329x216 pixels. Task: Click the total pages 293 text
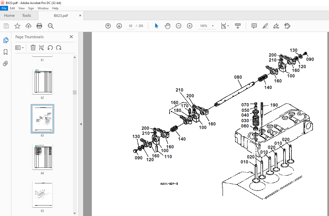[x=141, y=26]
